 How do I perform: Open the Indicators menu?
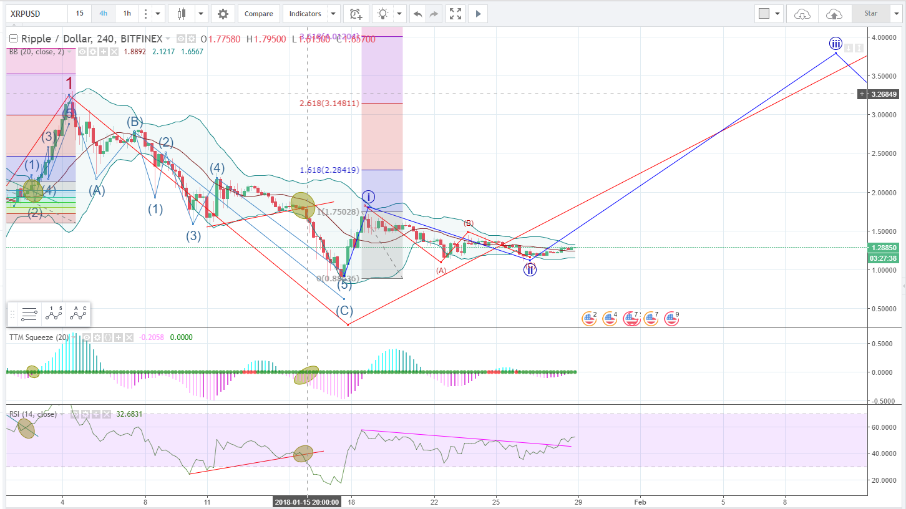point(306,13)
